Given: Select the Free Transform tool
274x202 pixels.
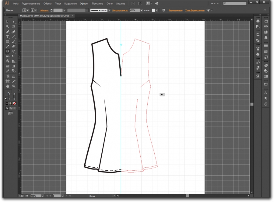Looking at the screenshot, I should coord(14,56).
